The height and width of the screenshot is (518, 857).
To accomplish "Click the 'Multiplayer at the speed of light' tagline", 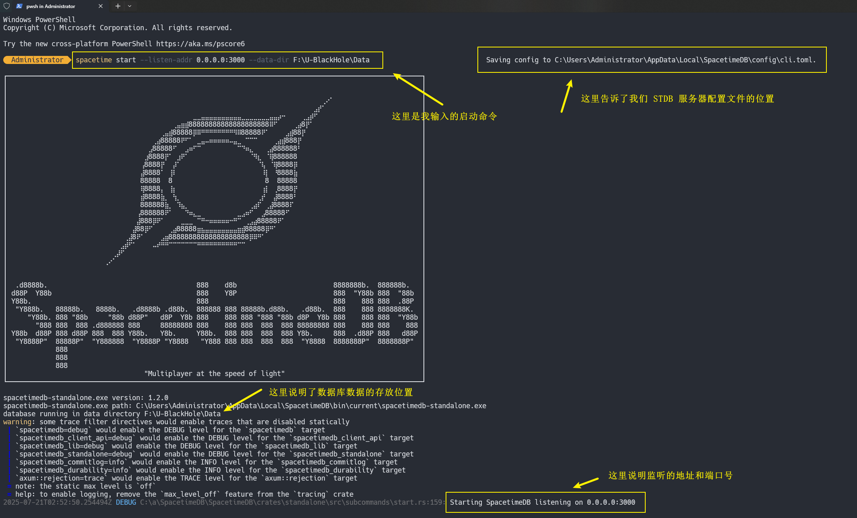I will (x=215, y=374).
